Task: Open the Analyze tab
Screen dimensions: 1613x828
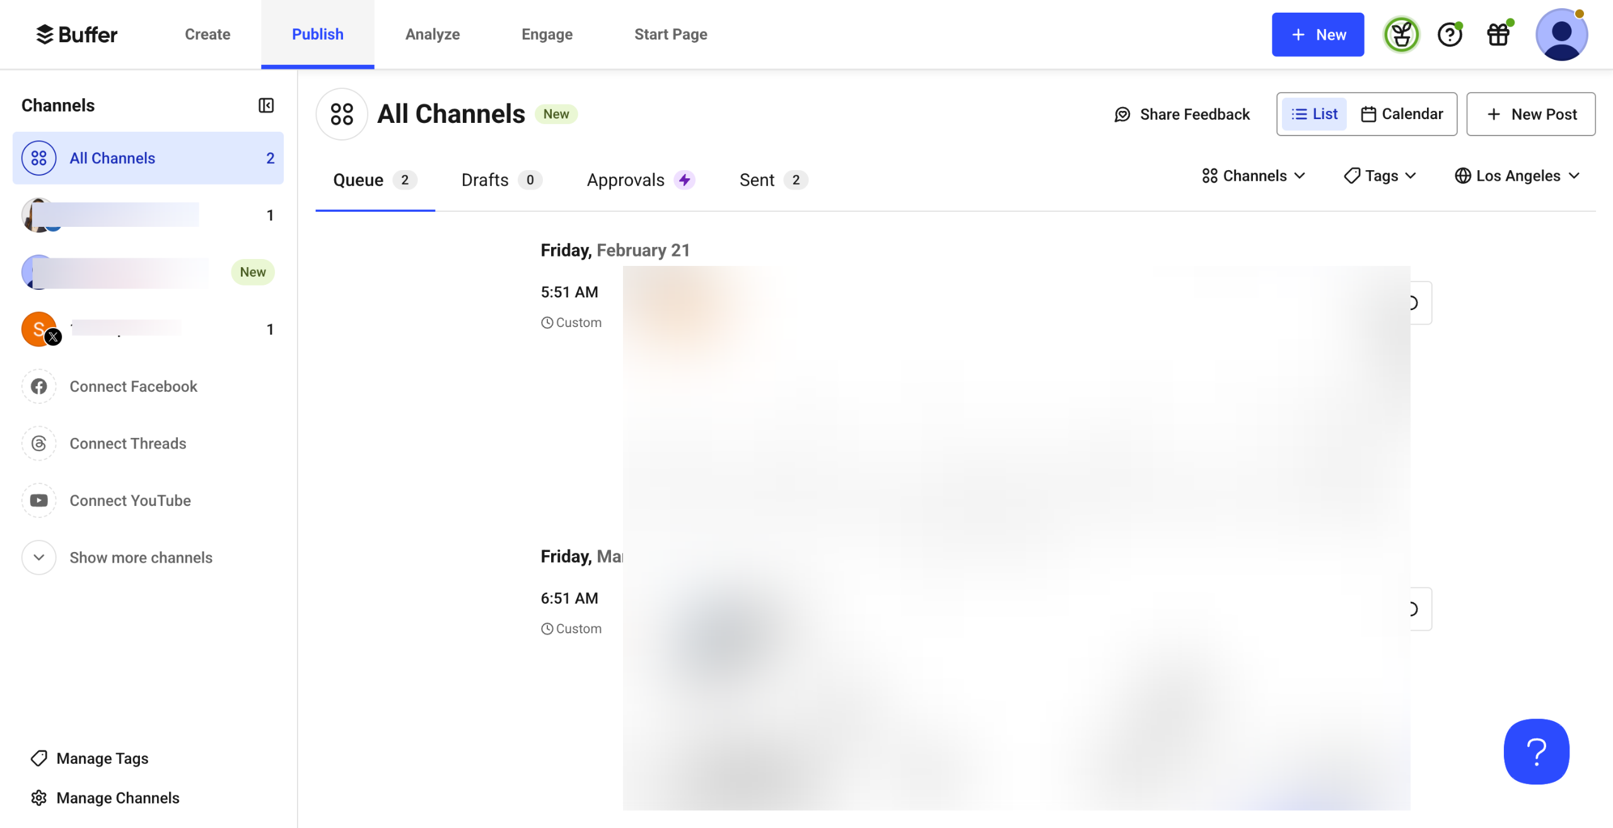Action: 432,35
